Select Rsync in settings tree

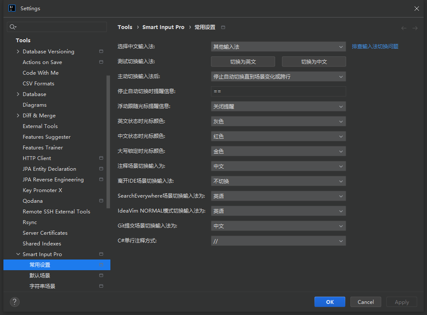(x=30, y=222)
